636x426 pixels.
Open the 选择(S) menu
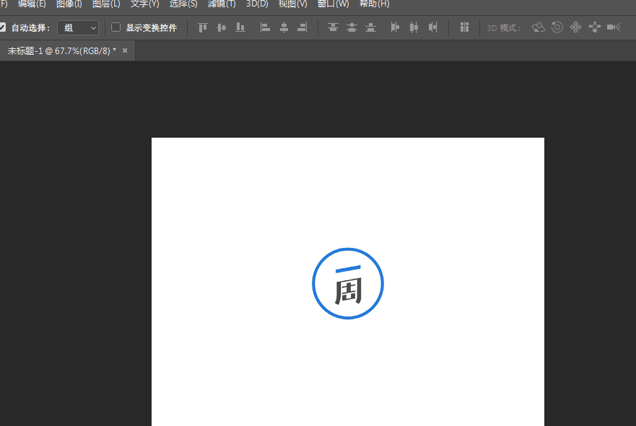(183, 4)
